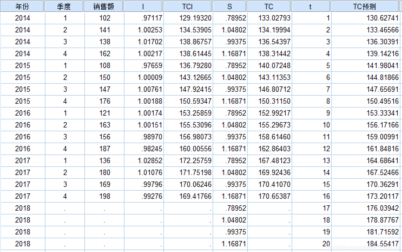Click TC预测 cell with value 130.62741
Screen dimensions: 402x252
[365, 18]
